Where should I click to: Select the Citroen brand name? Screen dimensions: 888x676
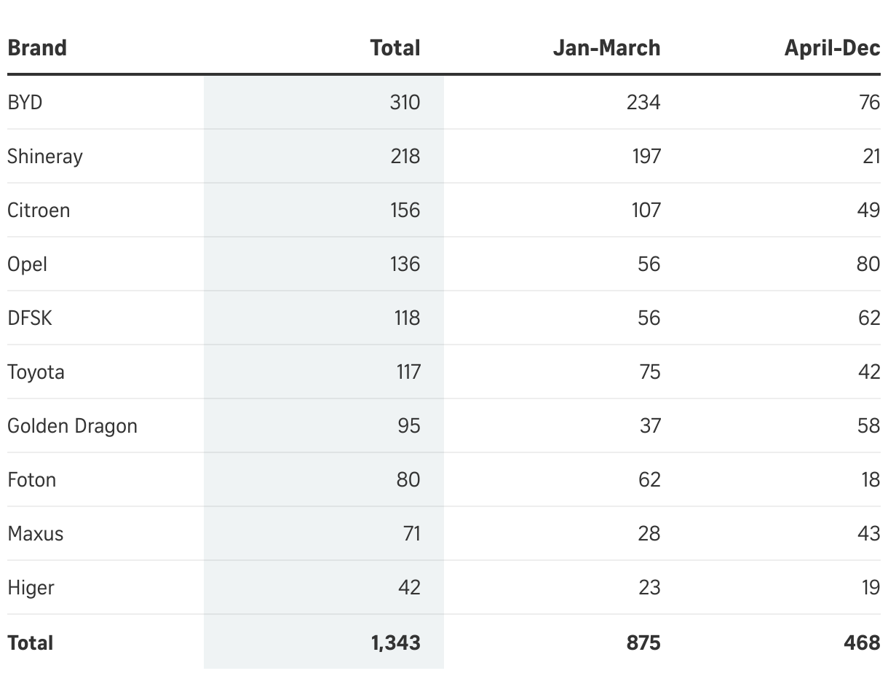click(39, 210)
